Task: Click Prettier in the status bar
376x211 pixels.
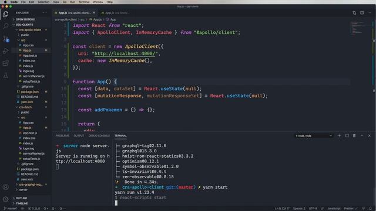Action: [x=351, y=209]
